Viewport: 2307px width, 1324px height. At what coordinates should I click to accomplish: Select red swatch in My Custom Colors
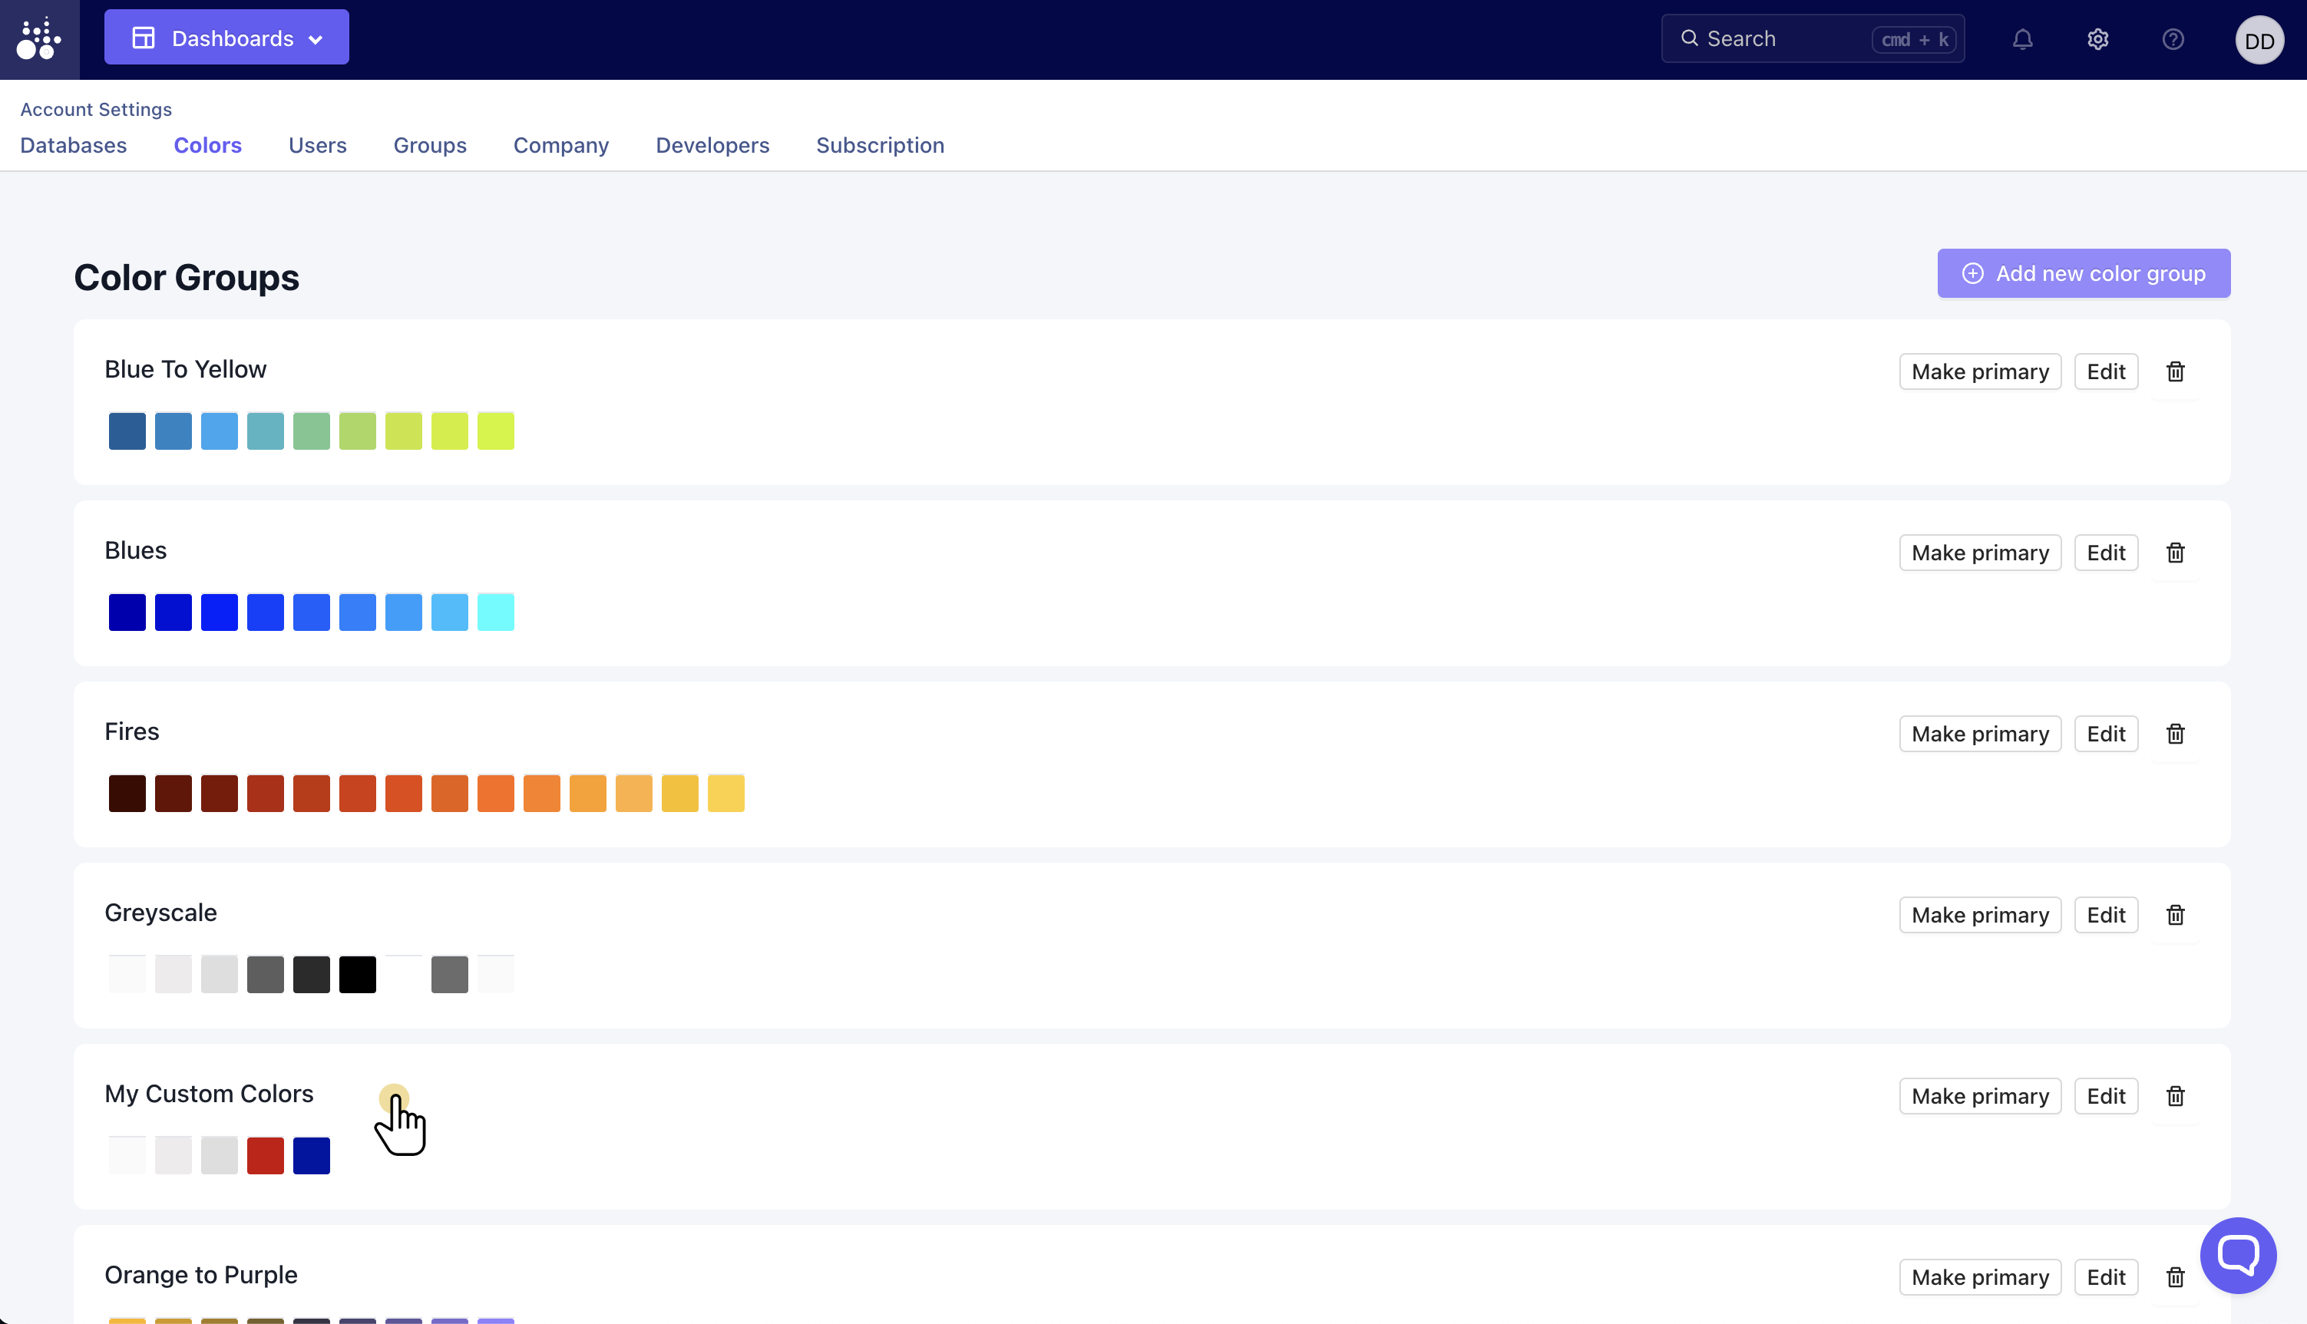(266, 1155)
